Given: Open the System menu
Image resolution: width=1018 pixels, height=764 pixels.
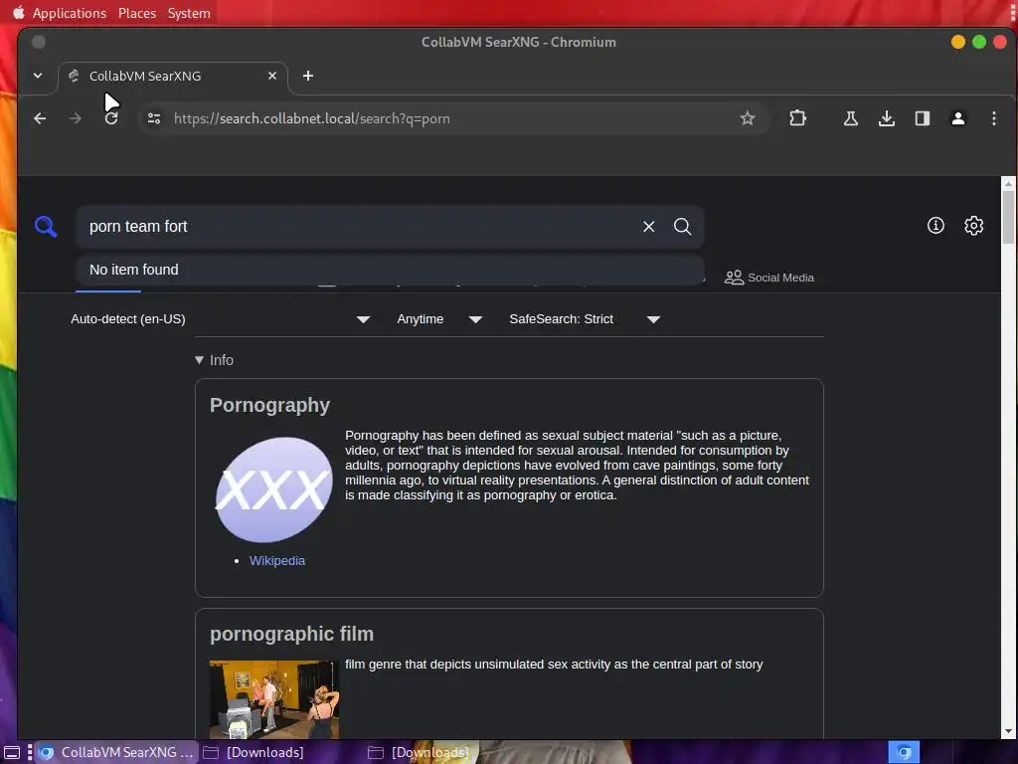Looking at the screenshot, I should tap(189, 13).
